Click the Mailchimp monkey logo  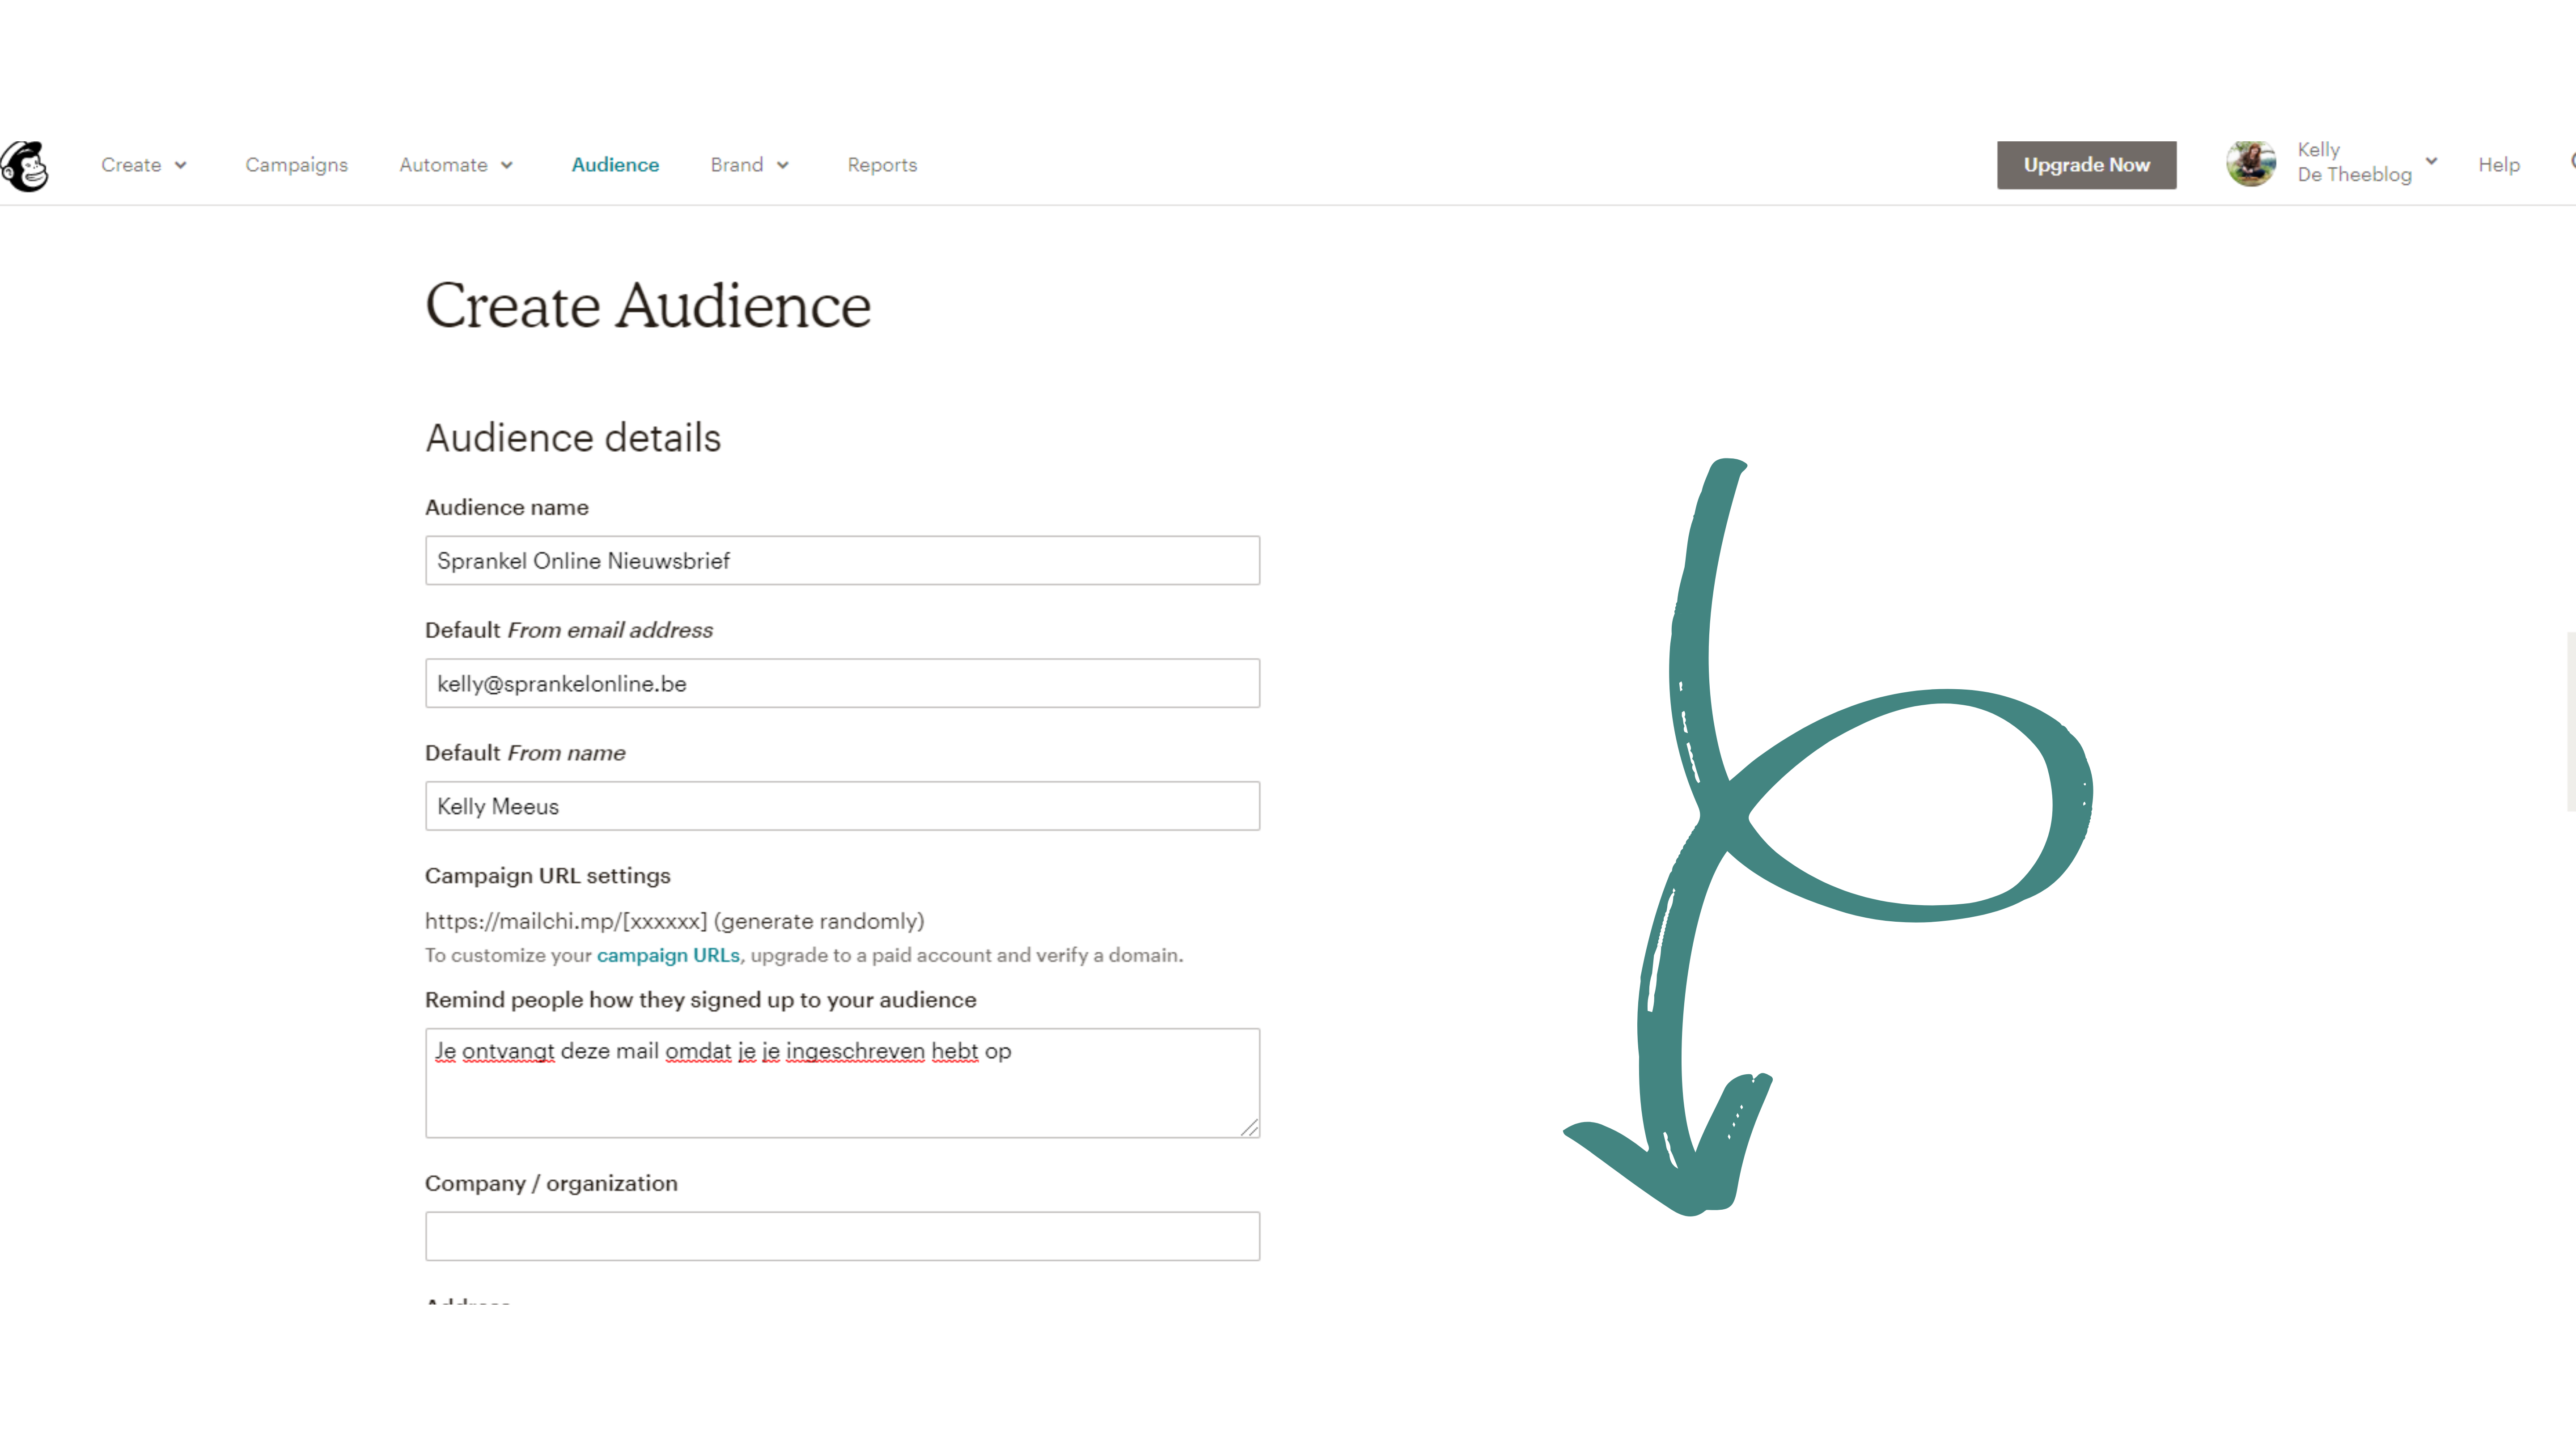pos(25,165)
